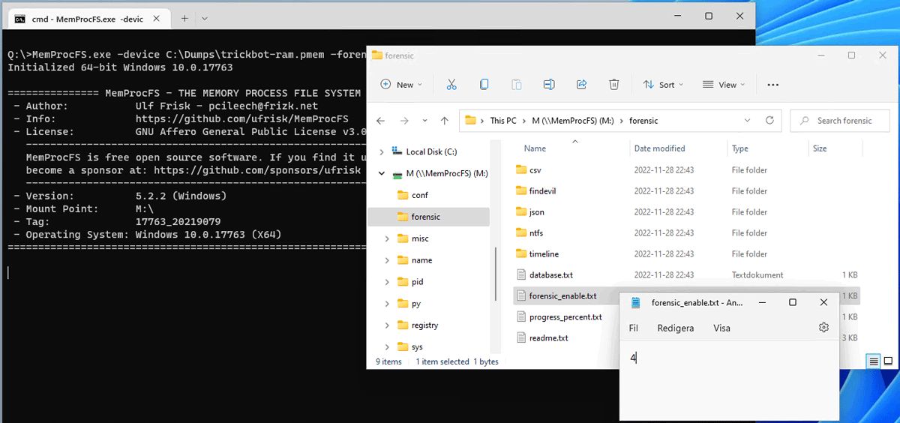Click the Share icon in Explorer toolbar
Screen dimensions: 900x423
[x=581, y=85]
